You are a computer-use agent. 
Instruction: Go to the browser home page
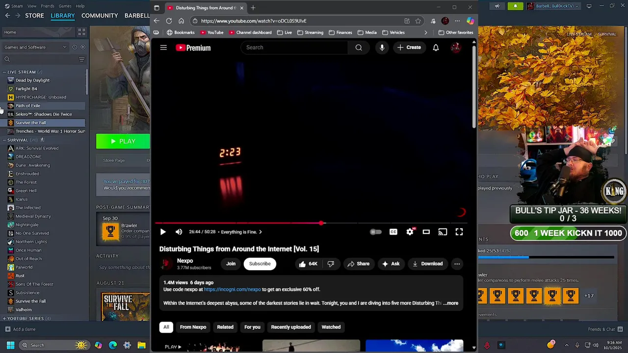pyautogui.click(x=181, y=21)
